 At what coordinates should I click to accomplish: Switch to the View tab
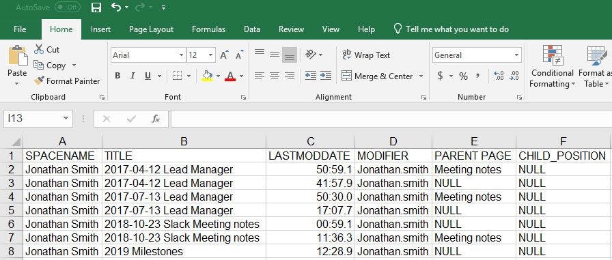331,29
